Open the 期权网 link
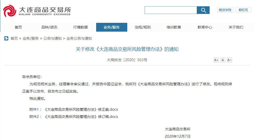The width and height of the screenshot is (254, 140). click(243, 10)
